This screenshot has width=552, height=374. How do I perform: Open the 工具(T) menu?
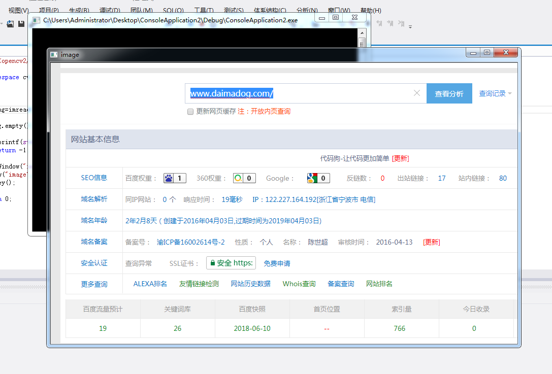point(204,10)
